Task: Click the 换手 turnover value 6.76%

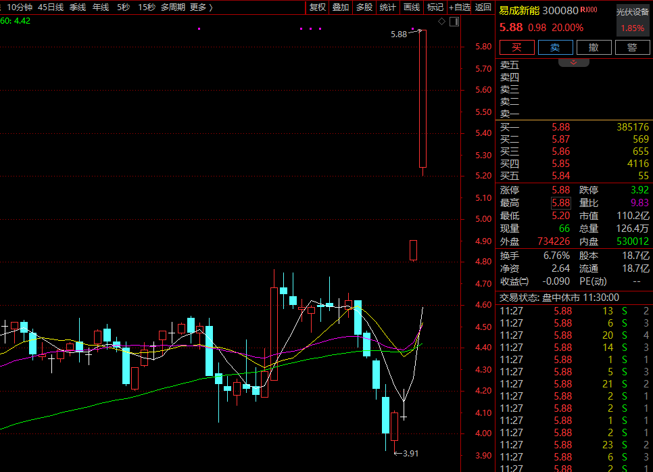Action: pos(556,256)
